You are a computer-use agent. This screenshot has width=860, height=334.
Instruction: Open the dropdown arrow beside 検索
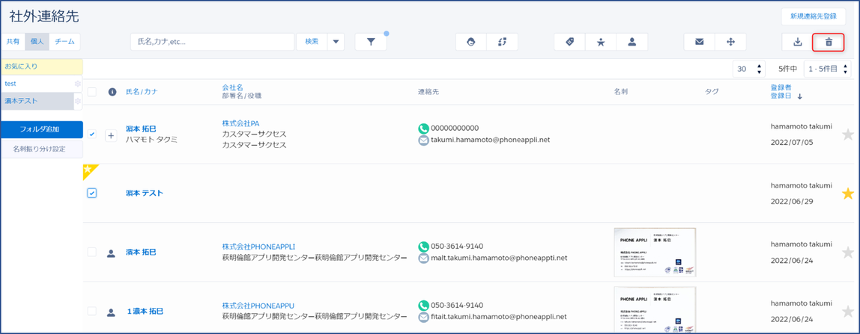[x=336, y=42]
